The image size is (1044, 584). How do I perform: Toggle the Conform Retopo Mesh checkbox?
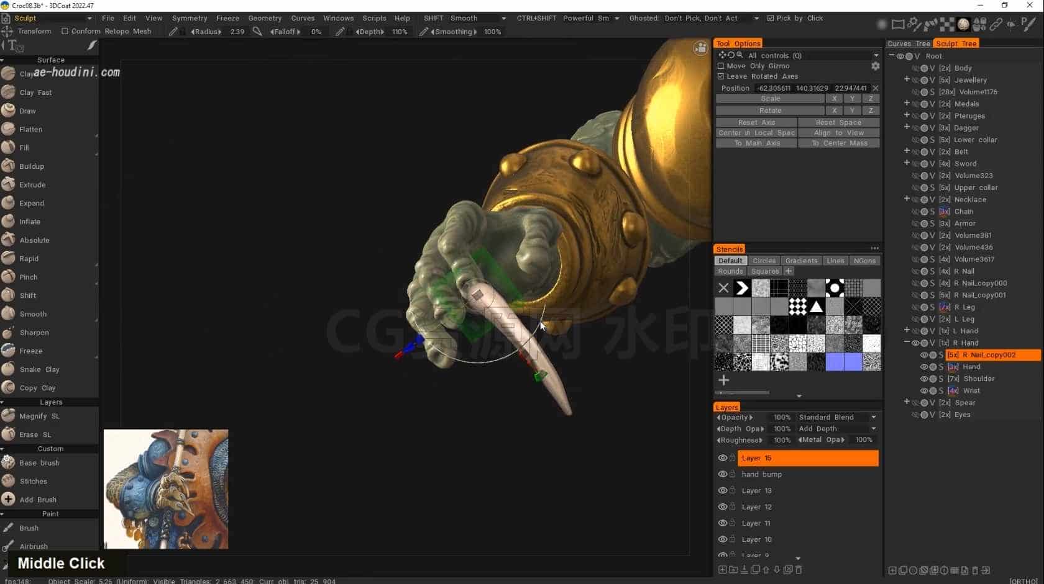click(65, 31)
